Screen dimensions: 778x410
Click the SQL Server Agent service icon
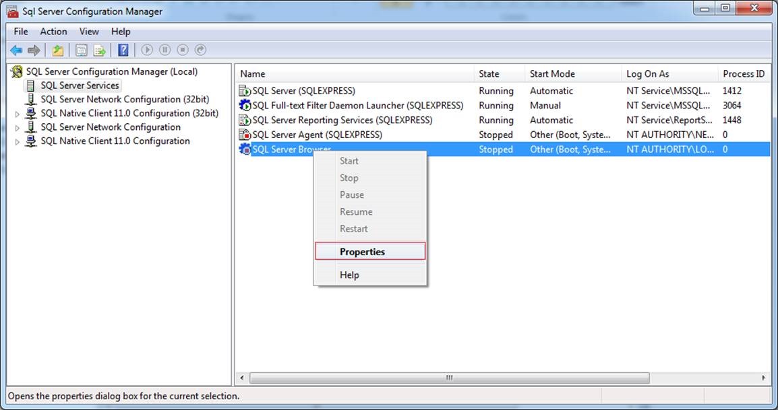[x=245, y=135]
